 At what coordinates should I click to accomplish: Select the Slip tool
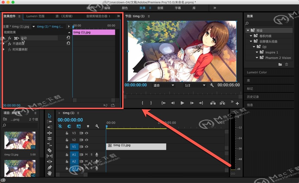tap(50, 156)
